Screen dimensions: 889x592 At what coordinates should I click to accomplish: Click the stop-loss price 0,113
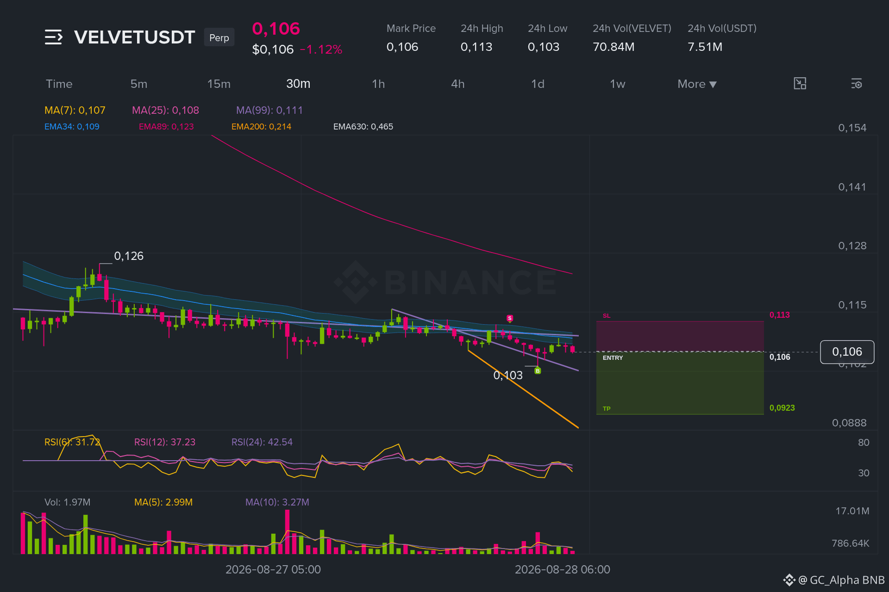coord(780,315)
